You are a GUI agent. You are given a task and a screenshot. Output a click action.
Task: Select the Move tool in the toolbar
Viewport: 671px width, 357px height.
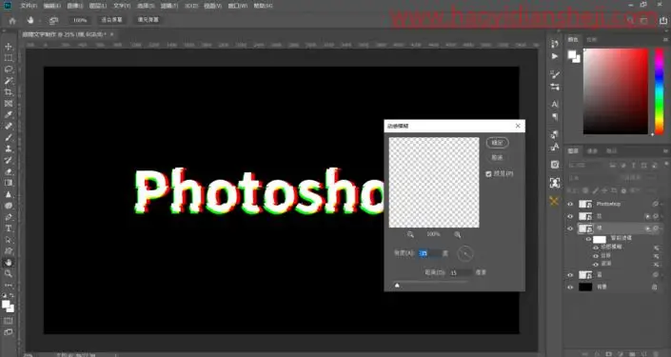[x=9, y=47]
